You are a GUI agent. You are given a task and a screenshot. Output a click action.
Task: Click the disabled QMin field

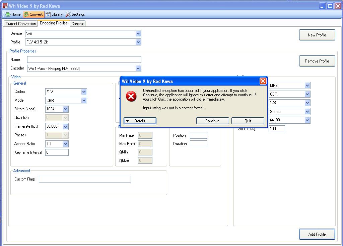tap(145, 152)
